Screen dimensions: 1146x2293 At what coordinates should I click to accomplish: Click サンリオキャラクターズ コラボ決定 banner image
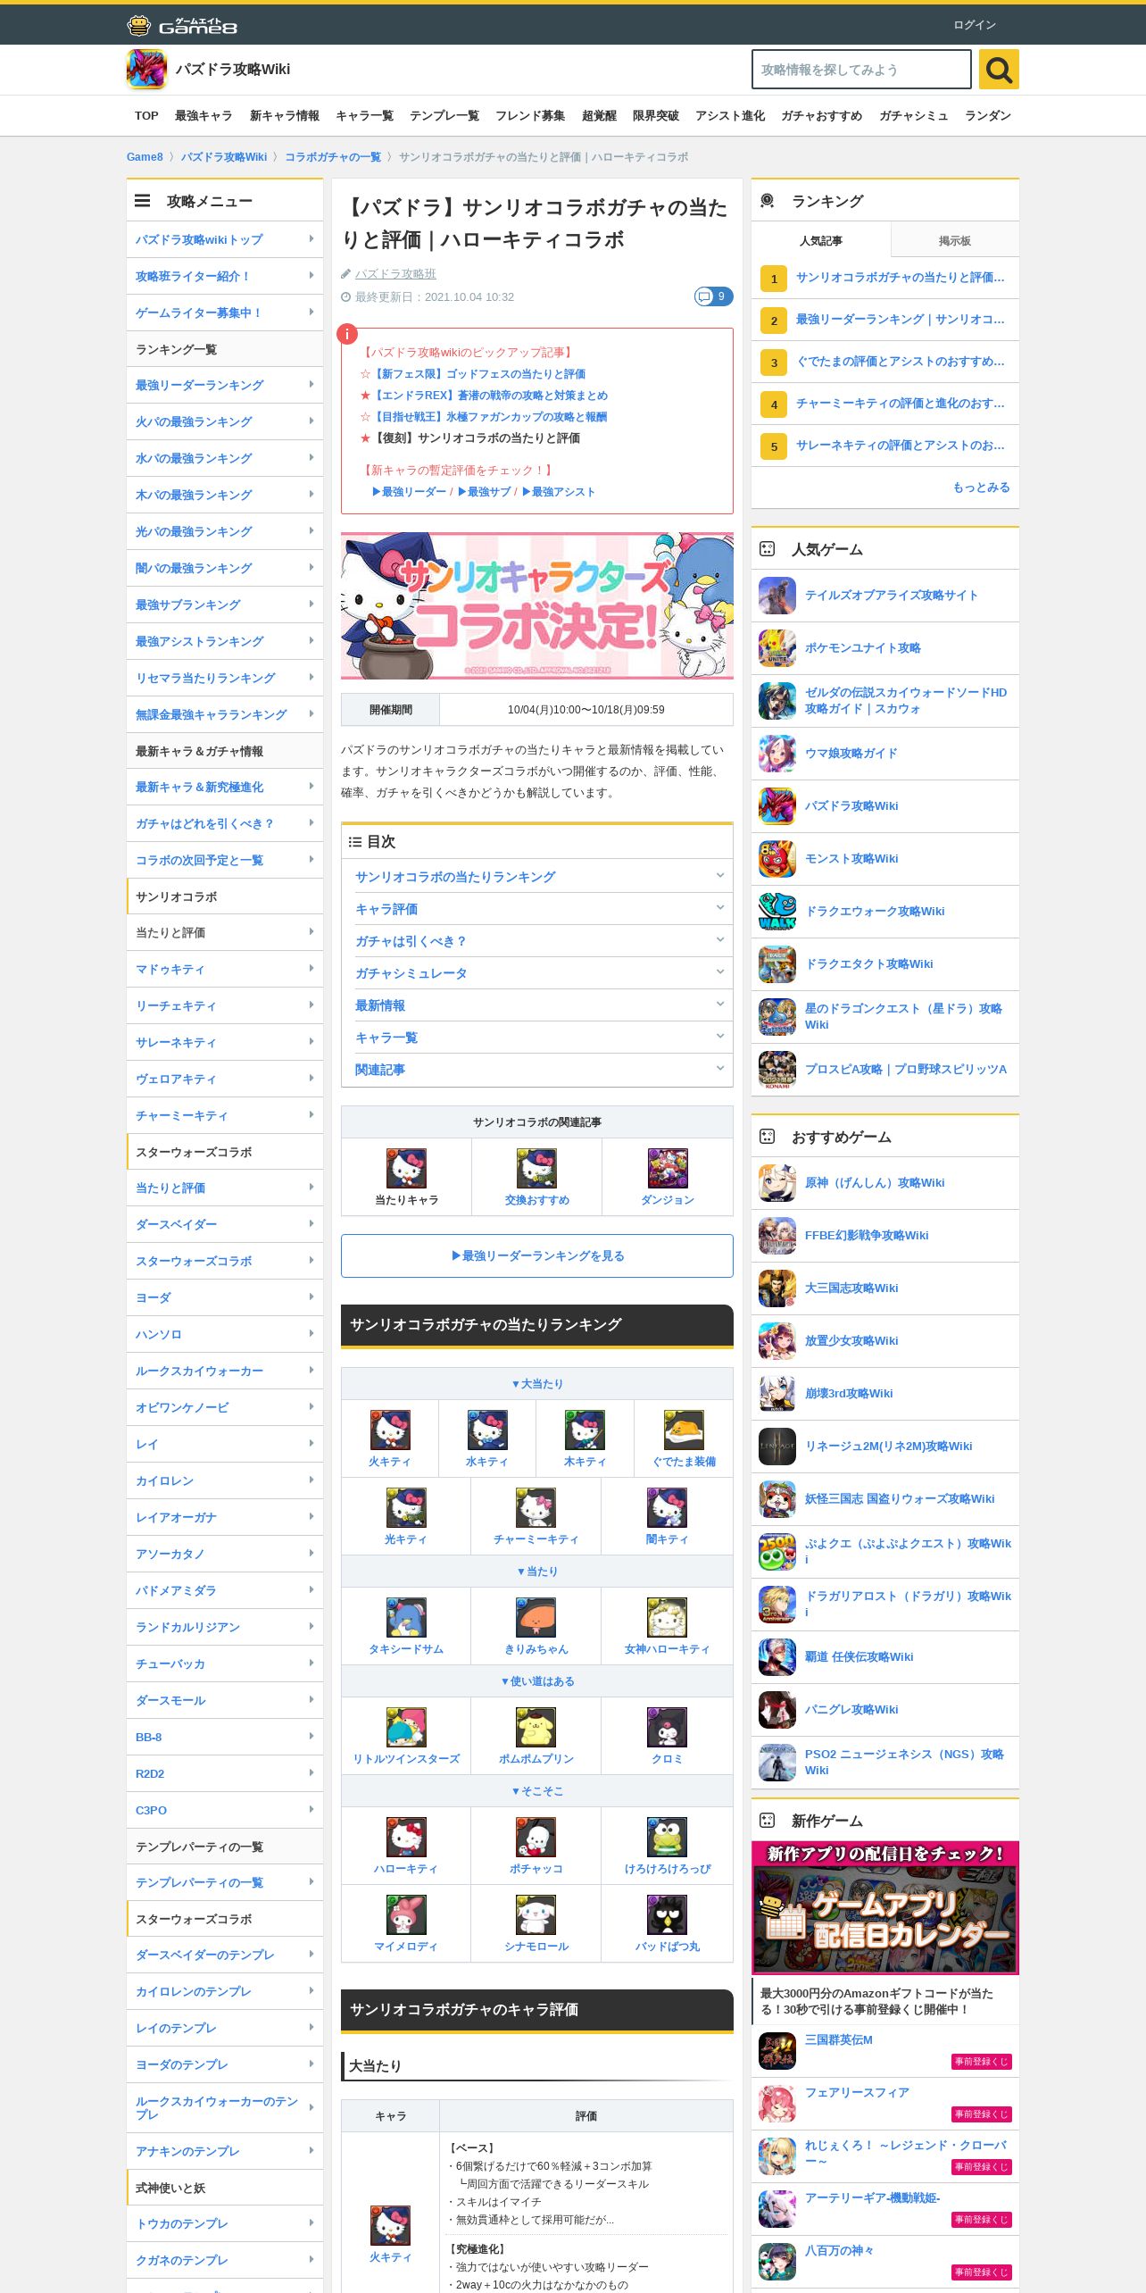coord(537,606)
